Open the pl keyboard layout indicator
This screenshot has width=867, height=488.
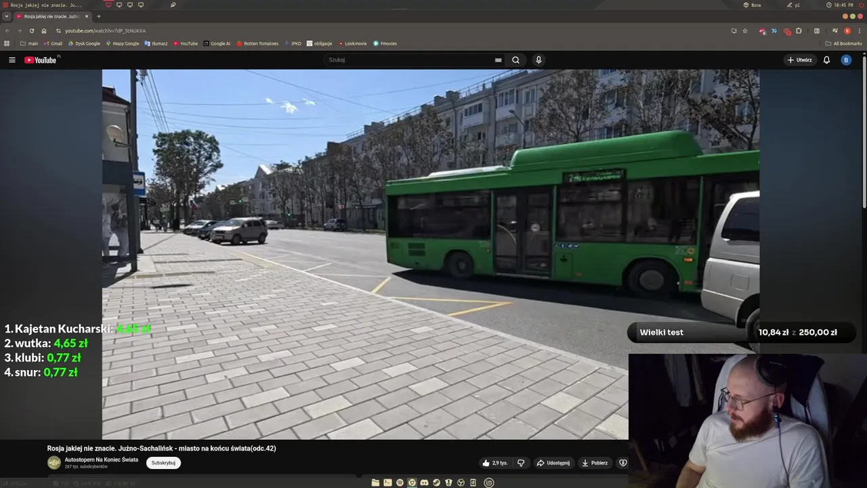(794, 5)
